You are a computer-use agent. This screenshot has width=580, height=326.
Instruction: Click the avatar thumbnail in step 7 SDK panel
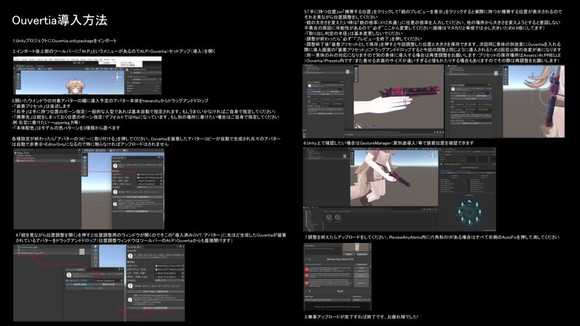[x=356, y=247]
